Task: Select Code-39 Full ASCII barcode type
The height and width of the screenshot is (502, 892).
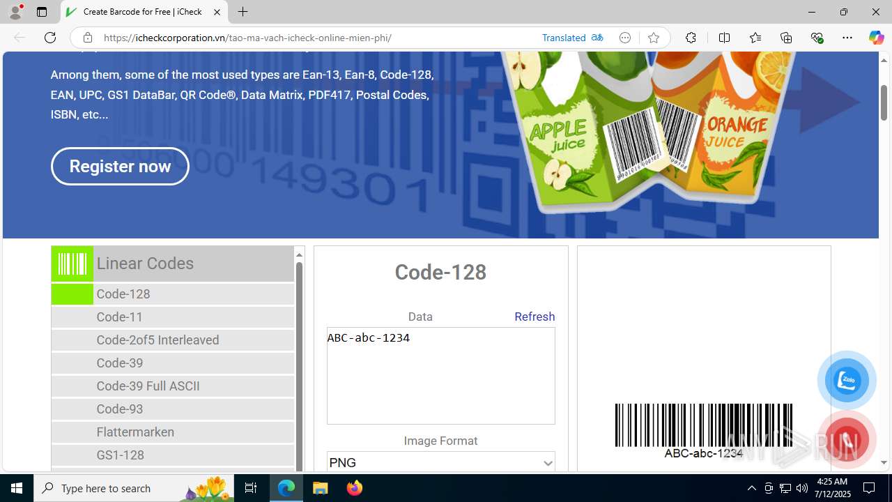Action: [x=173, y=386]
